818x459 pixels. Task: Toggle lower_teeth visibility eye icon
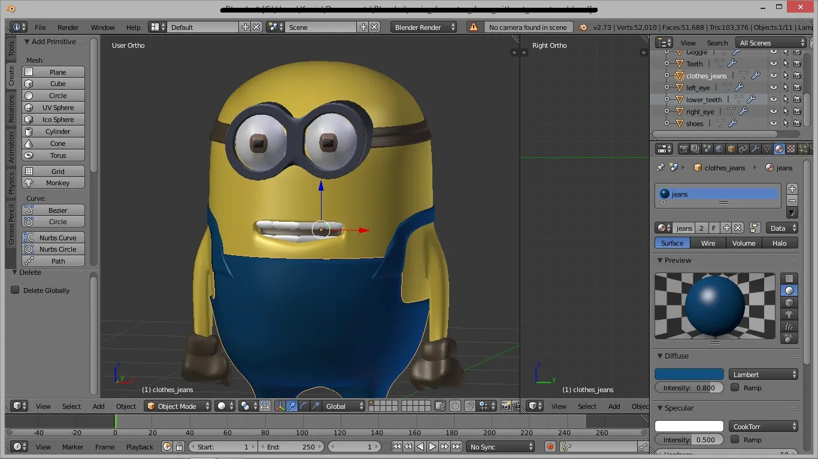click(x=774, y=99)
